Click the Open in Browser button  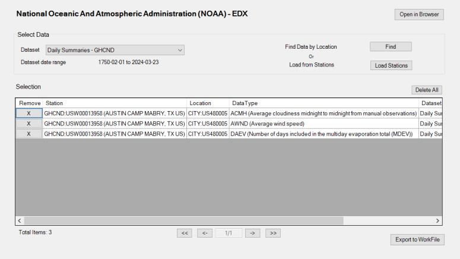(418, 14)
